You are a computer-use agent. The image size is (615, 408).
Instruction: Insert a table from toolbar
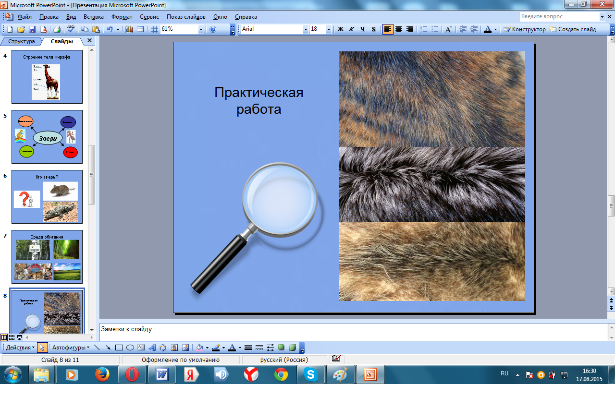(x=140, y=29)
